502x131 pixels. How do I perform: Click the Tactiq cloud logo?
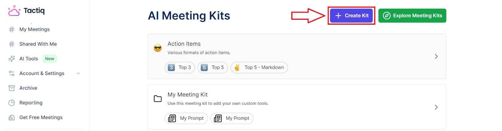(14, 11)
